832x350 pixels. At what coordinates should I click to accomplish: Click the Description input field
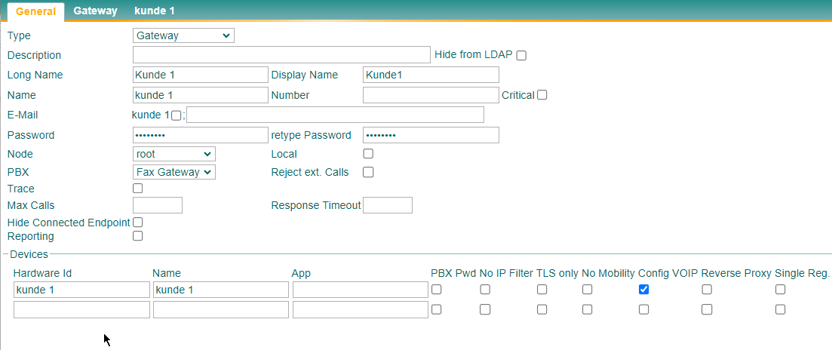(x=281, y=54)
